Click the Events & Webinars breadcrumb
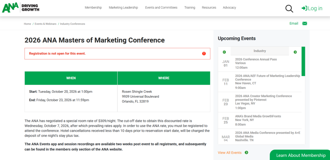Viewport: 330px width, 160px height. (45, 24)
